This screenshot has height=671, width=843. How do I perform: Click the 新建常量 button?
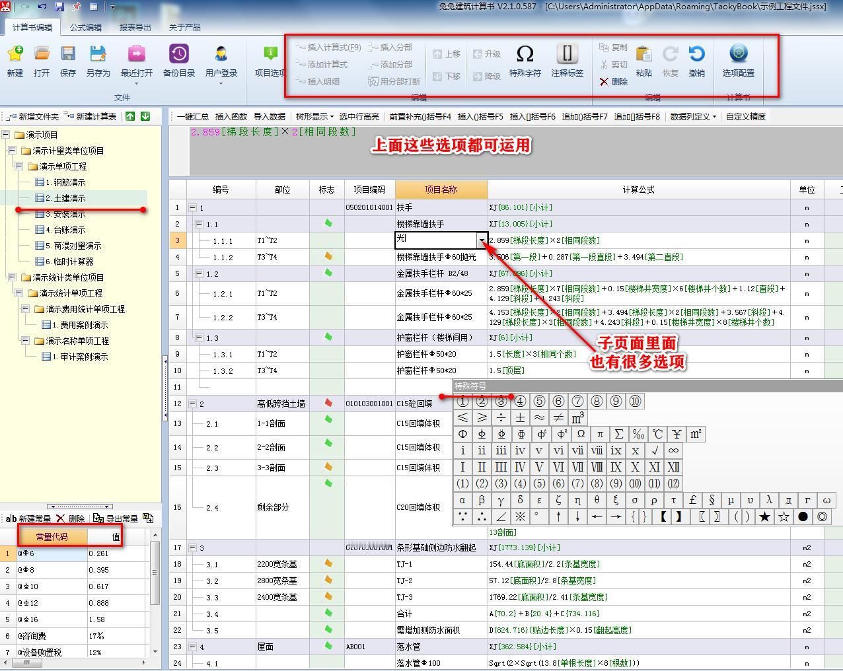click(28, 519)
